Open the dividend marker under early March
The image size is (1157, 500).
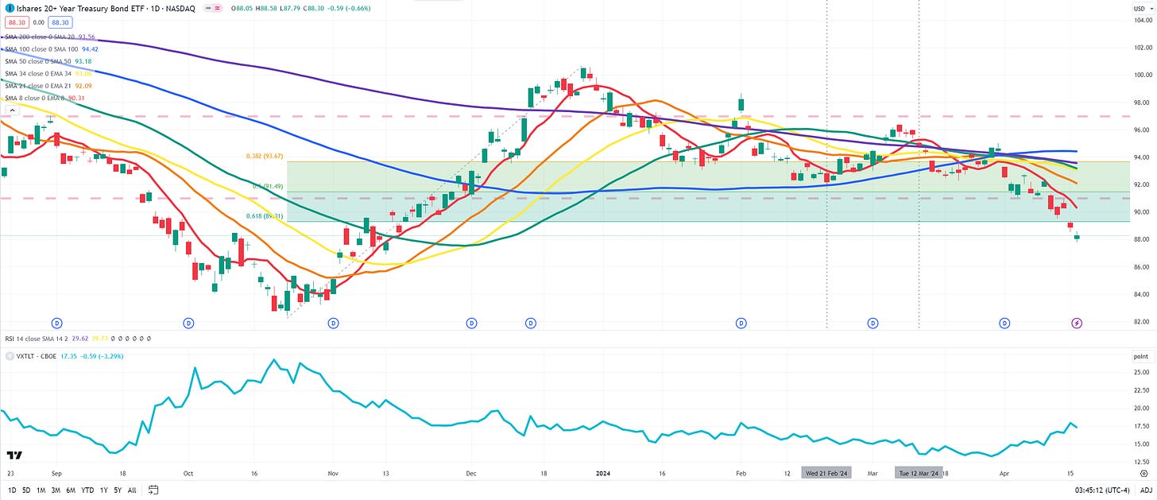tap(873, 323)
